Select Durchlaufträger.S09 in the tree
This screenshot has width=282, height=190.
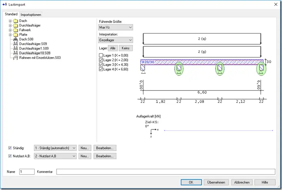coord(33,44)
